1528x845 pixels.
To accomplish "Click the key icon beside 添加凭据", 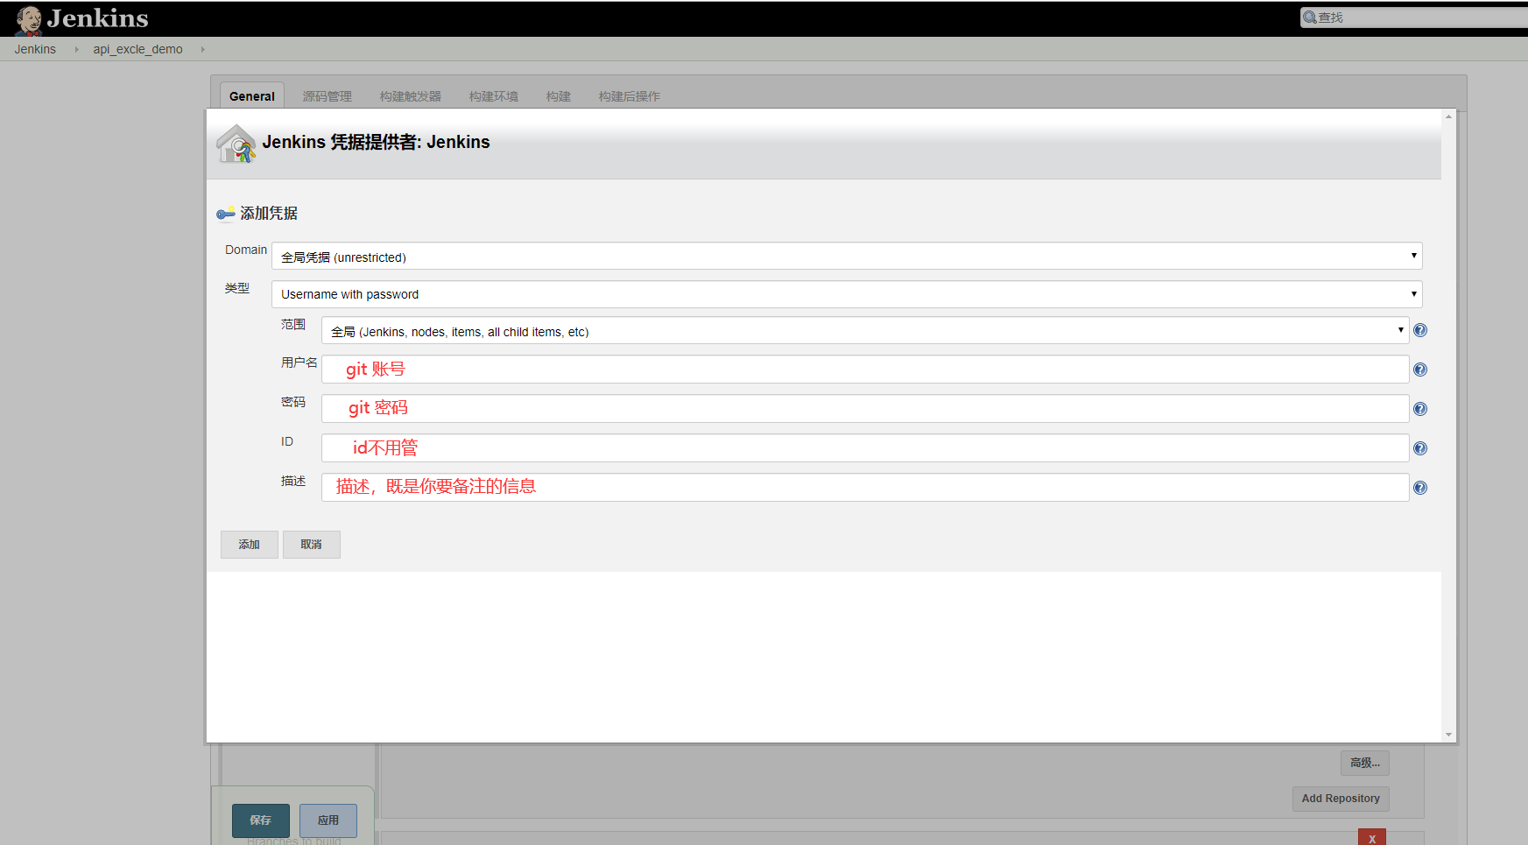I will [226, 214].
